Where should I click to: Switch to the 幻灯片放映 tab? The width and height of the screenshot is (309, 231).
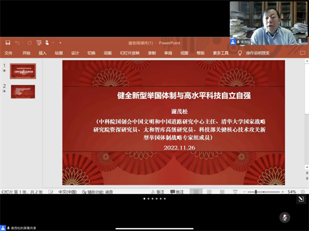point(130,53)
